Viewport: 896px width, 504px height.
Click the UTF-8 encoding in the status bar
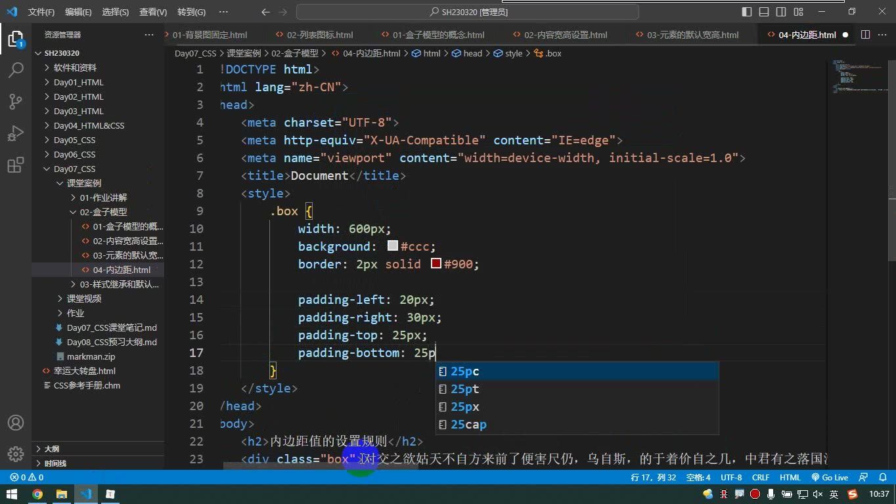[731, 478]
